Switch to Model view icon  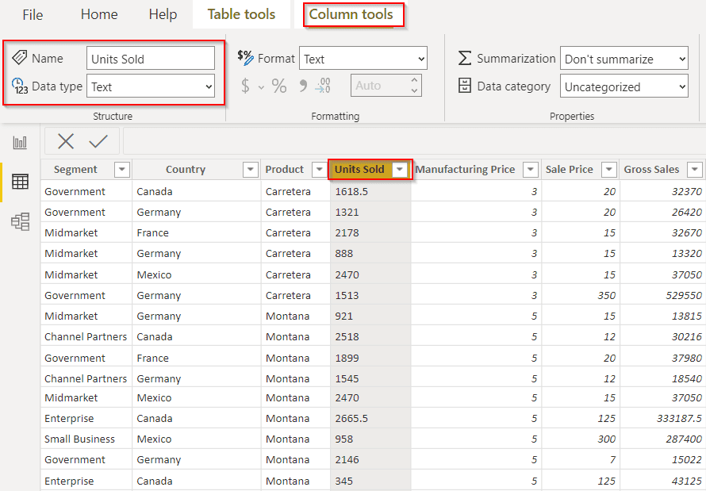pyautogui.click(x=21, y=222)
